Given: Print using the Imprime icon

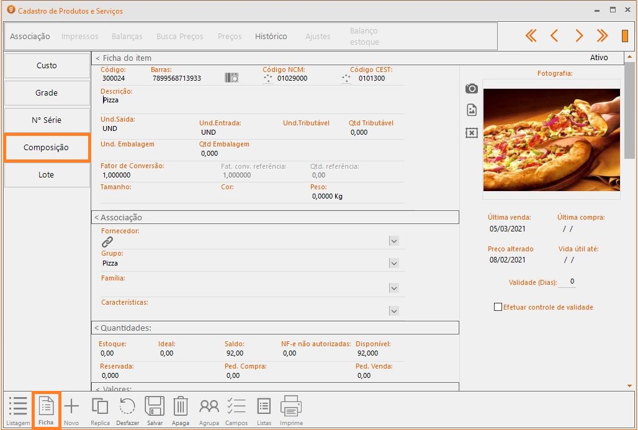Looking at the screenshot, I should 291,410.
